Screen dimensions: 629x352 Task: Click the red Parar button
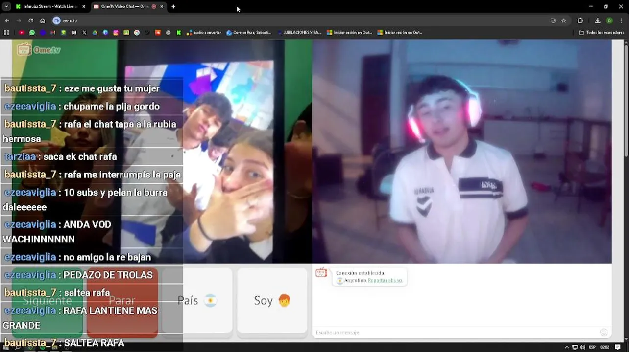click(122, 301)
